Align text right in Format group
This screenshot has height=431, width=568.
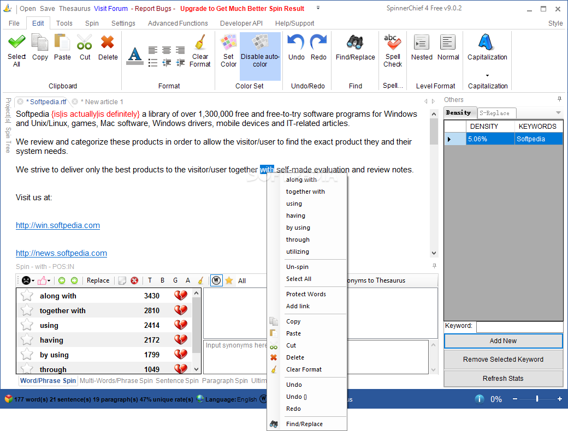coord(180,50)
